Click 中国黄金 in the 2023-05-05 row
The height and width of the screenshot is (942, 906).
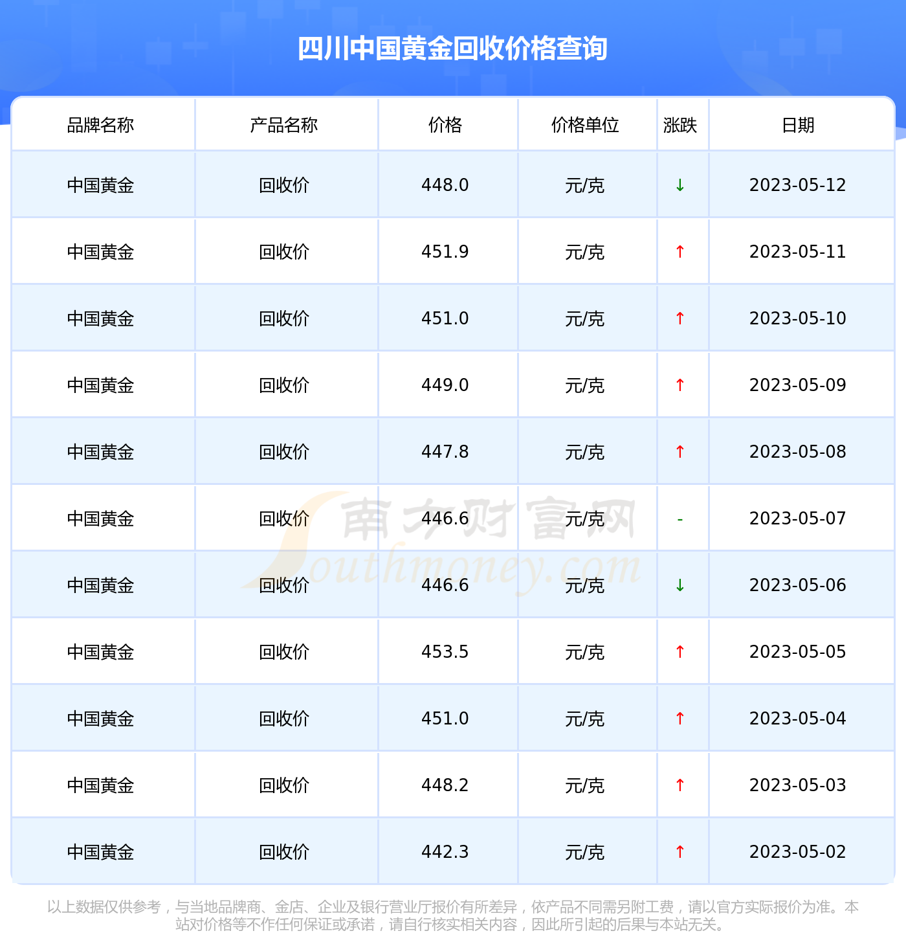click(x=100, y=653)
